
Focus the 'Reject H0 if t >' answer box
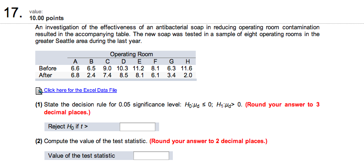pyautogui.click(x=138, y=127)
